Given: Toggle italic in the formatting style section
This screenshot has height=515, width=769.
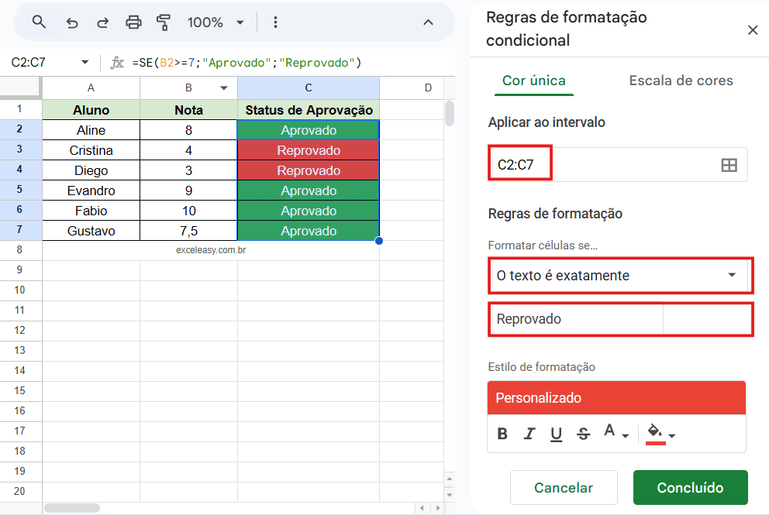Looking at the screenshot, I should pos(529,433).
